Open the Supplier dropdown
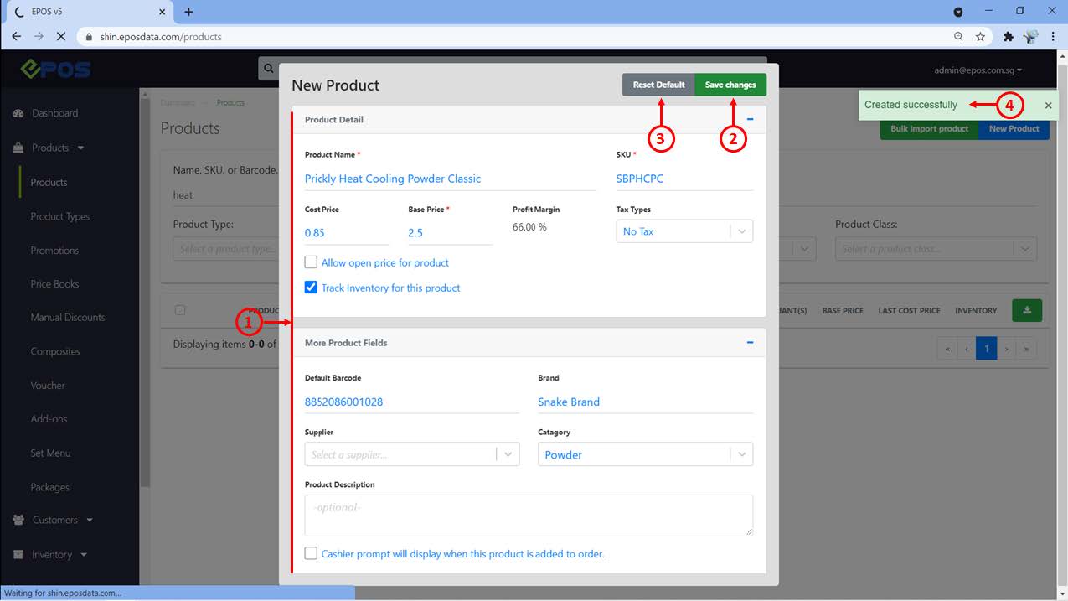Screen dimensions: 1068x601 [412, 454]
